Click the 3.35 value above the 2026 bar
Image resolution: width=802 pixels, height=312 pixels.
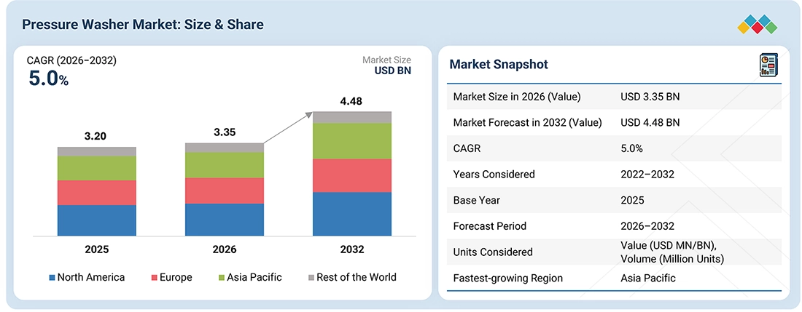click(225, 132)
